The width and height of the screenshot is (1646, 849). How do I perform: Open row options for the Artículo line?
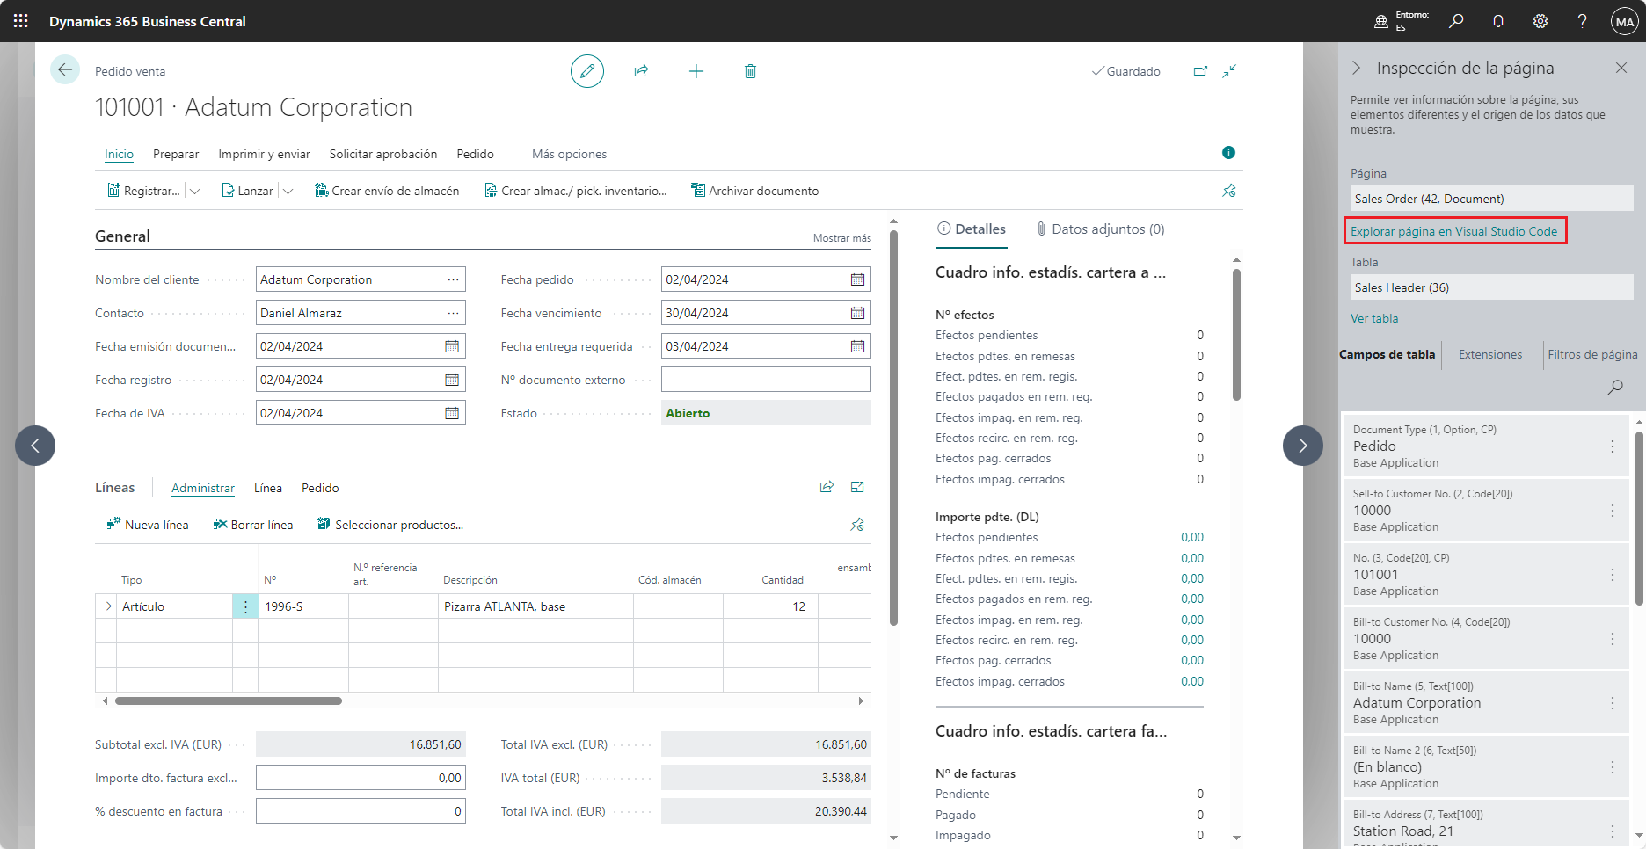245,606
